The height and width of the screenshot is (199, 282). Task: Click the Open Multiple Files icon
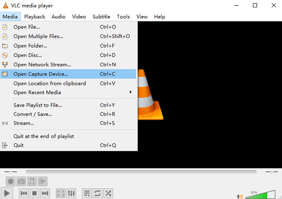pos(5,36)
